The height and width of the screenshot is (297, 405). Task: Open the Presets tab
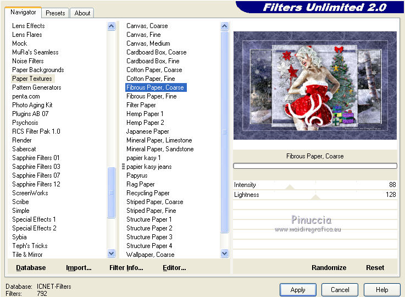pos(56,13)
